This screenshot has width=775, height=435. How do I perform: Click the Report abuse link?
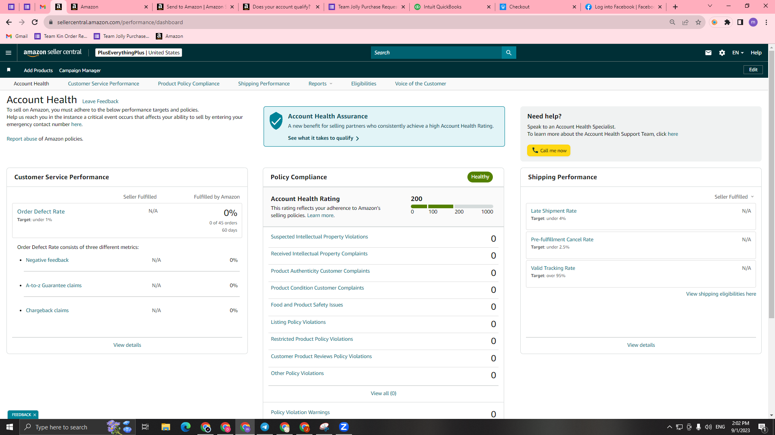pyautogui.click(x=22, y=139)
